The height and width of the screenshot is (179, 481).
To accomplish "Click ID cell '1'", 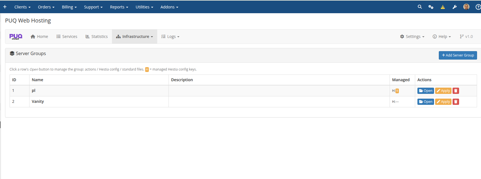I will 19,91.
